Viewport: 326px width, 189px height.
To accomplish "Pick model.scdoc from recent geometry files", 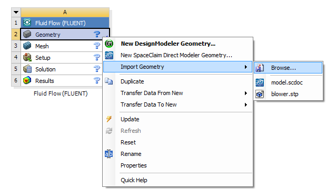I will click(x=287, y=82).
